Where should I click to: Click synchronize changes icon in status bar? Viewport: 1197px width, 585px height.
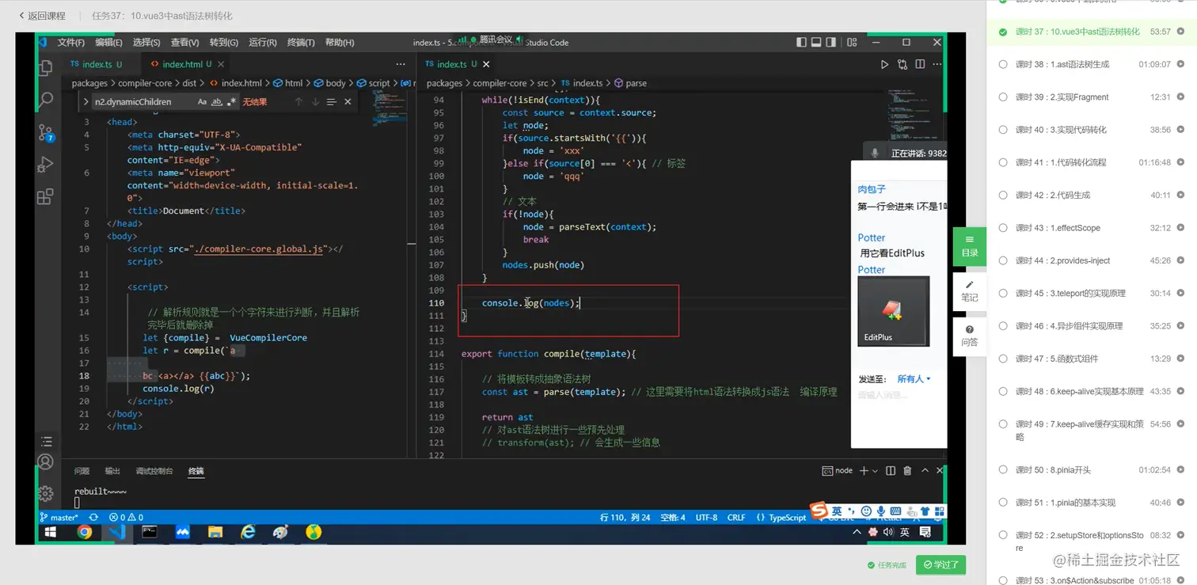point(93,517)
